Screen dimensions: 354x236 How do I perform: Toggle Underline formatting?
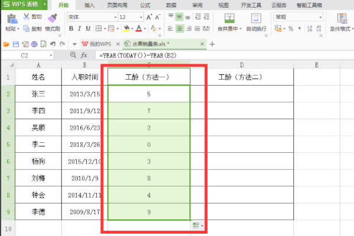[x=88, y=28]
